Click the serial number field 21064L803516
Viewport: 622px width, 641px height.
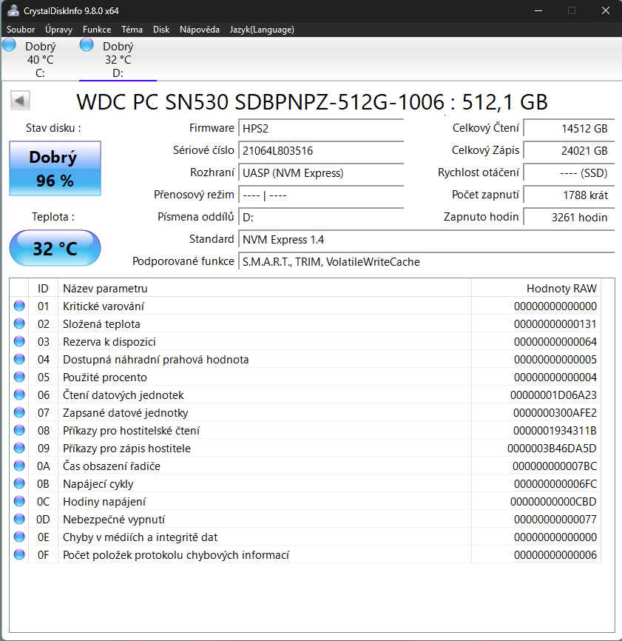point(321,150)
